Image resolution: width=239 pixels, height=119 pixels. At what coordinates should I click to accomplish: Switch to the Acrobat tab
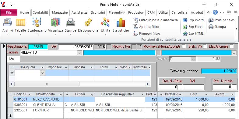[197, 12]
